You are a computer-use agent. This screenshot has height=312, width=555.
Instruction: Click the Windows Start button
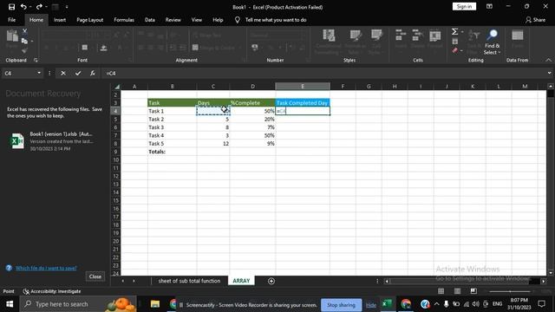tap(10, 304)
